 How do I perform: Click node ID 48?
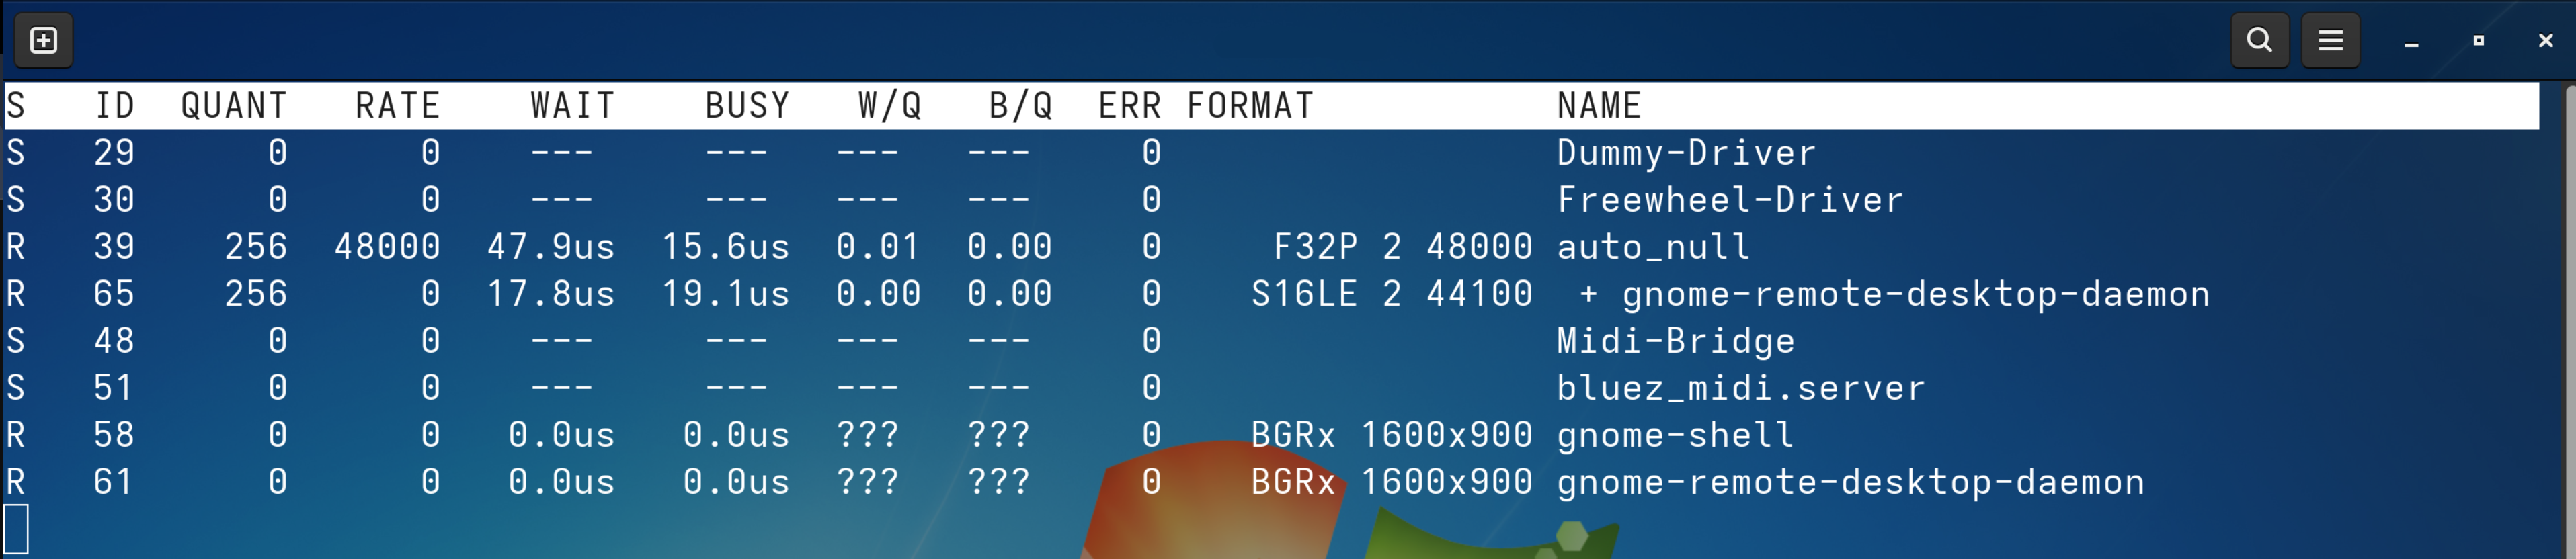(x=114, y=341)
